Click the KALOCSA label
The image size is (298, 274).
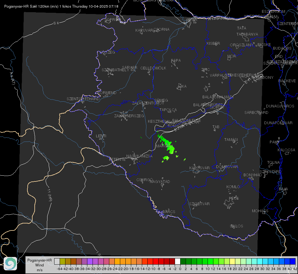tap(286, 150)
